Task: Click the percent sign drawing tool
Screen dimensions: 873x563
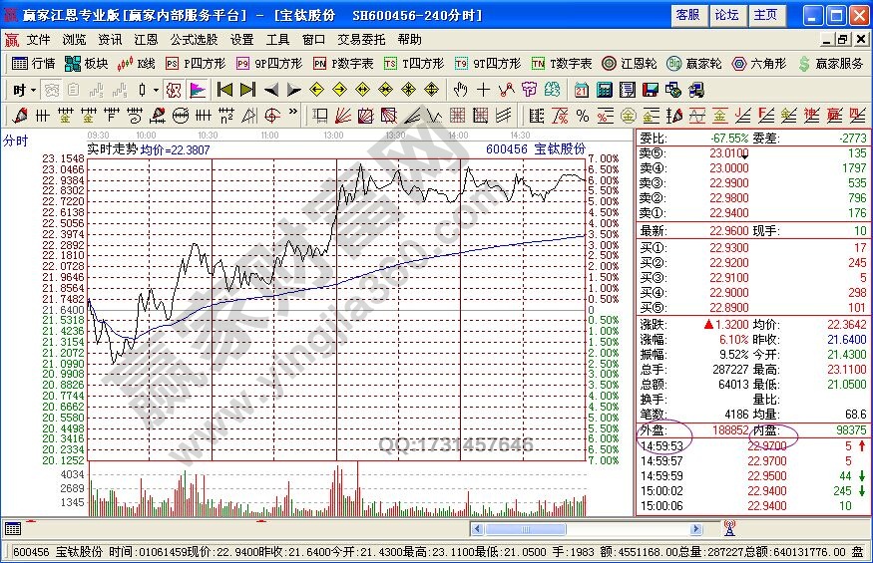Action: tap(583, 115)
